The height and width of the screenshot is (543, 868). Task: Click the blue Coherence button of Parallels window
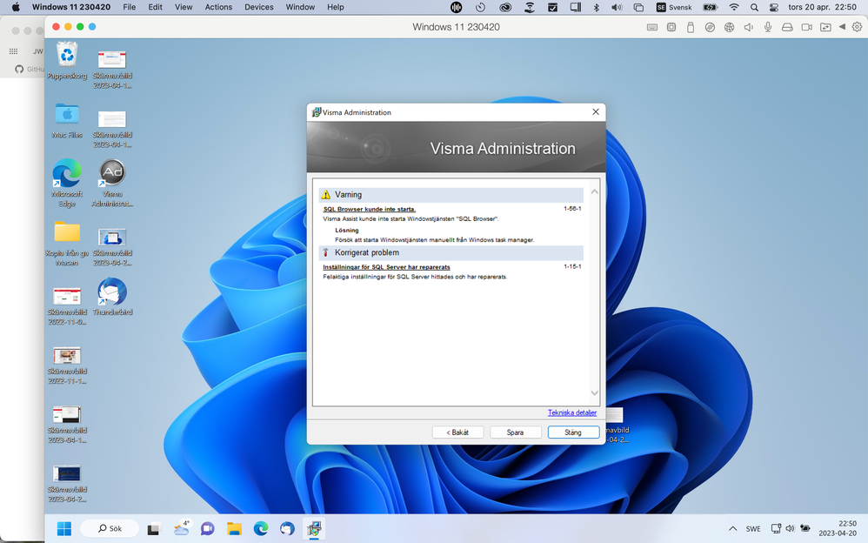pos(92,27)
